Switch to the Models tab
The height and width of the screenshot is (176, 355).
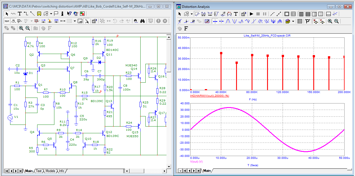[x=50, y=171]
